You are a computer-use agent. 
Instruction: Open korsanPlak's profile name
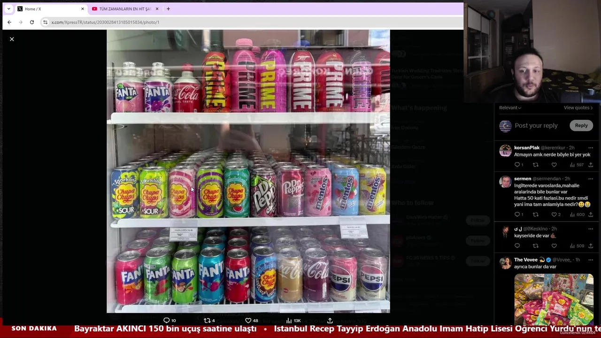pyautogui.click(x=527, y=148)
